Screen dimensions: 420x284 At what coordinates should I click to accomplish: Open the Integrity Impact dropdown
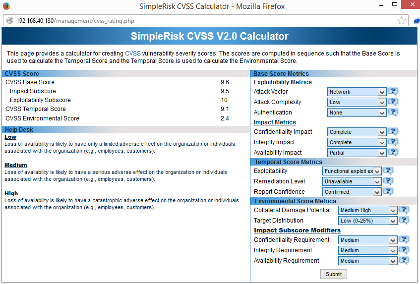tap(357, 142)
